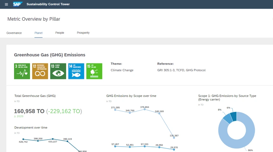Switch to the People tab
The width and height of the screenshot is (273, 152).
click(60, 33)
